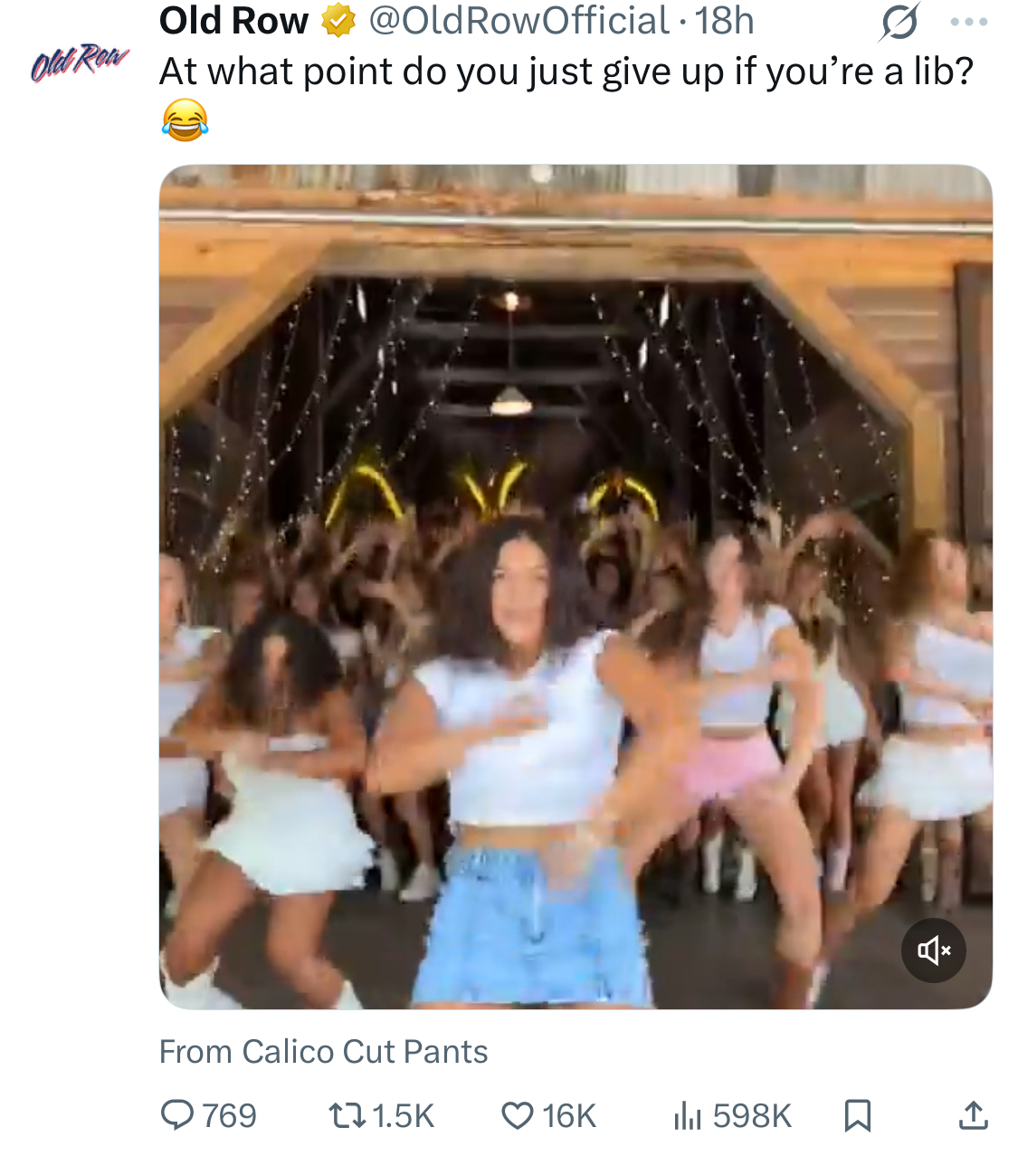Open the Old Row profile avatar
Viewport: 1018px width, 1156px height.
click(x=80, y=62)
